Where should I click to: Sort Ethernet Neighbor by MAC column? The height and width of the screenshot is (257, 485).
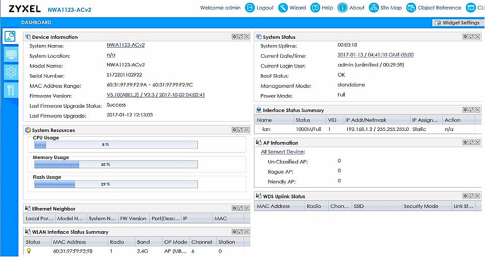pyautogui.click(x=228, y=218)
